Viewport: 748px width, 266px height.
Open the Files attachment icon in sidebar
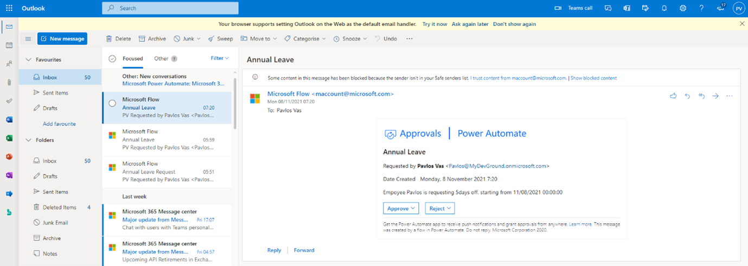[x=9, y=82]
